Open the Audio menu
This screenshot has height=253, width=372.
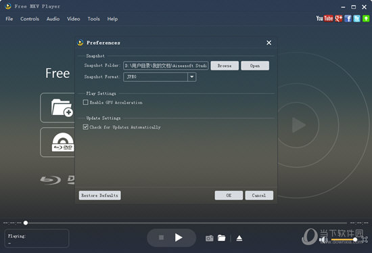point(53,19)
